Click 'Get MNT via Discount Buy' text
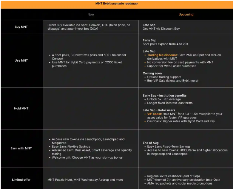 pos(161,29)
